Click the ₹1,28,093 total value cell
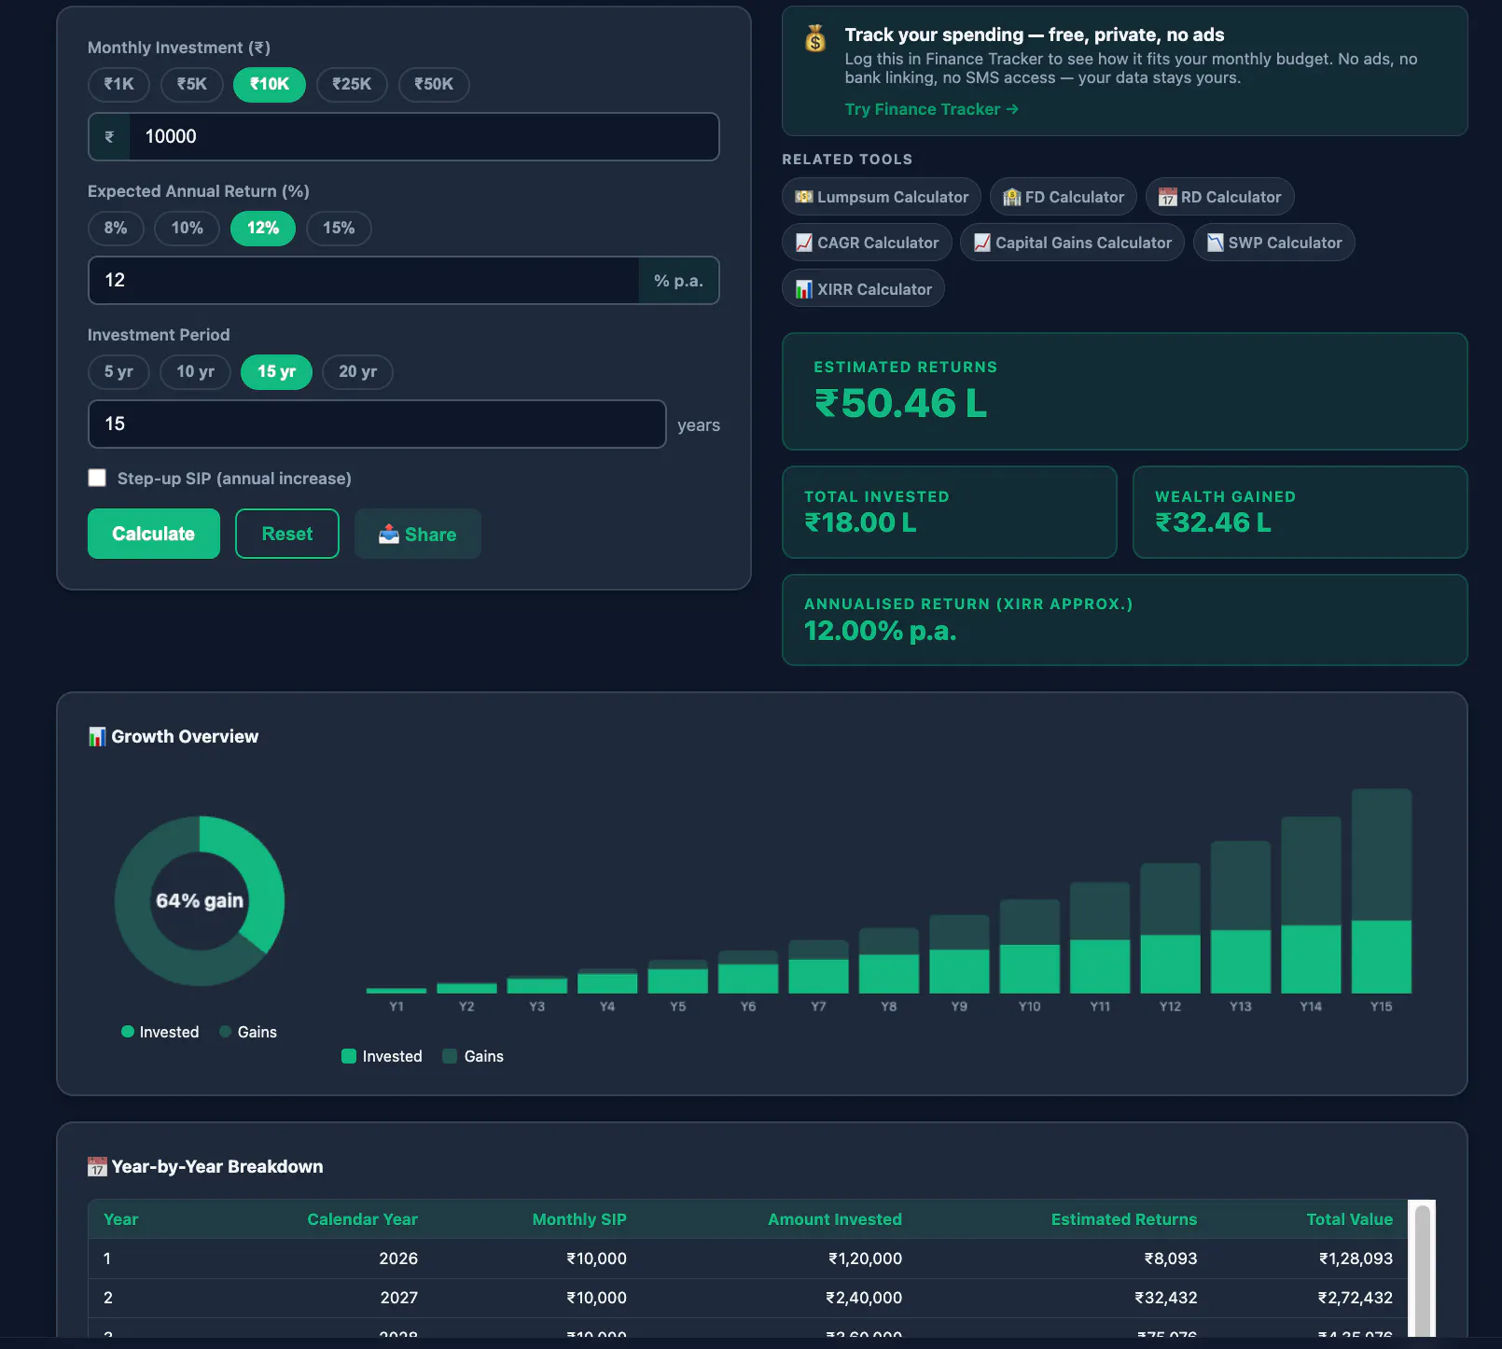The width and height of the screenshot is (1502, 1349). point(1356,1259)
